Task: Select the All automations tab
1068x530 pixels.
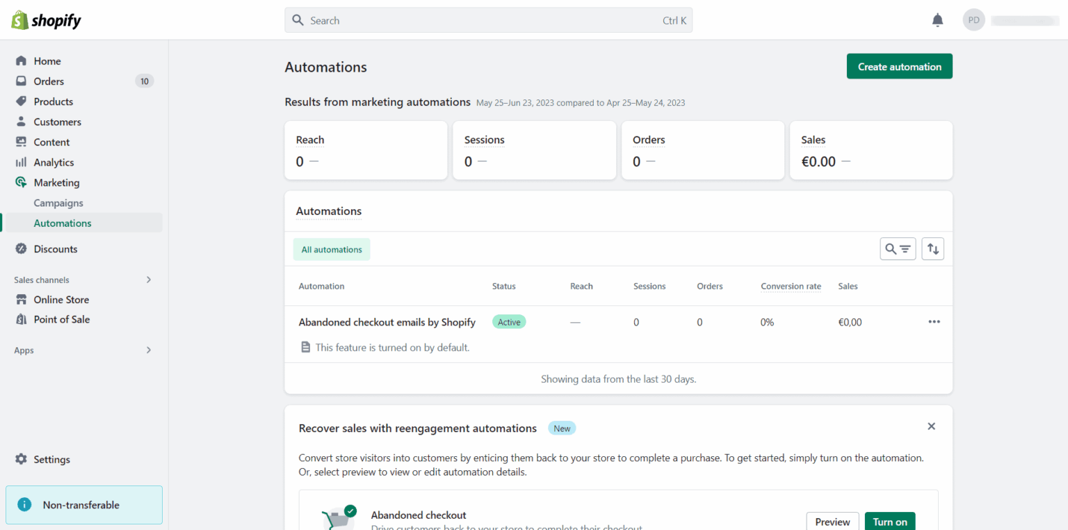Action: tap(332, 248)
